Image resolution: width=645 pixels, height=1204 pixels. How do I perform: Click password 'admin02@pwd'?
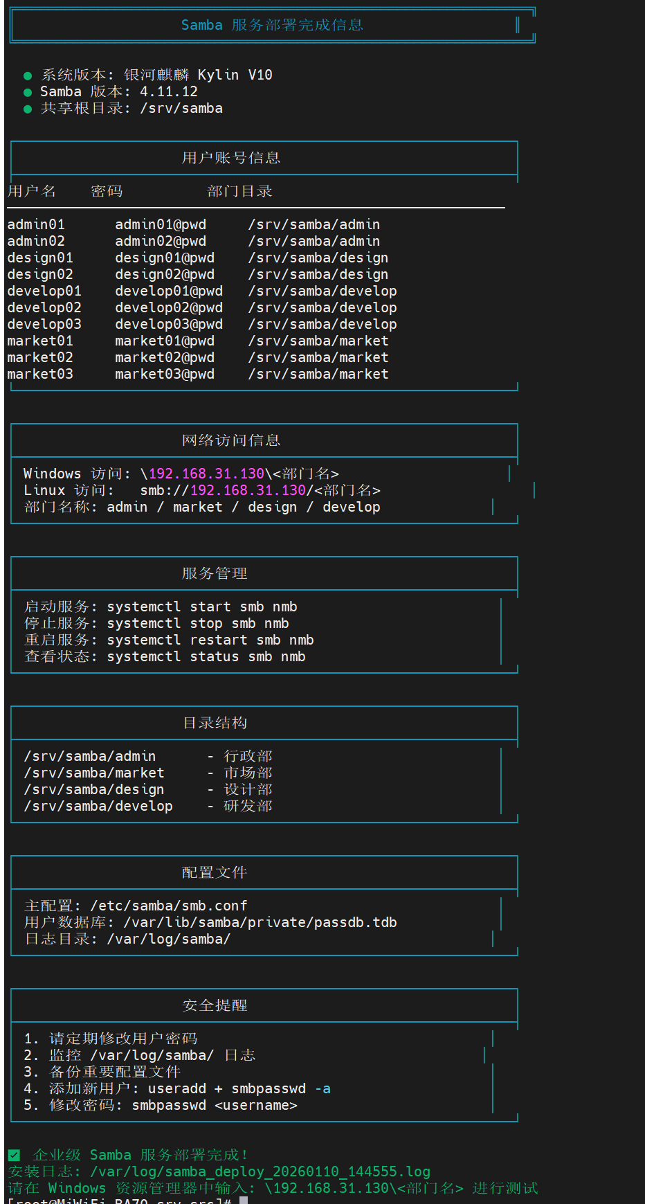click(161, 241)
